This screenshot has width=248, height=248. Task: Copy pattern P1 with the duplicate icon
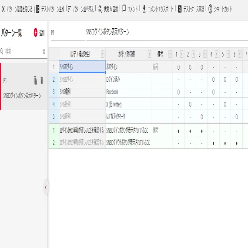(35, 80)
